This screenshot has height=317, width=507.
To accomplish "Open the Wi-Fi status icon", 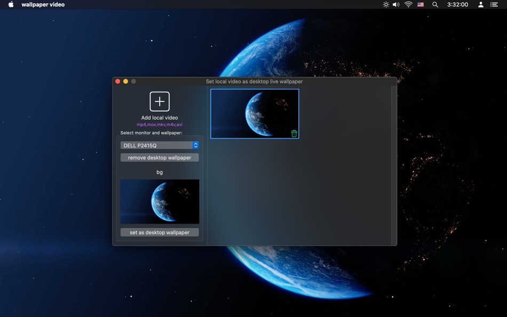I will (408, 4).
